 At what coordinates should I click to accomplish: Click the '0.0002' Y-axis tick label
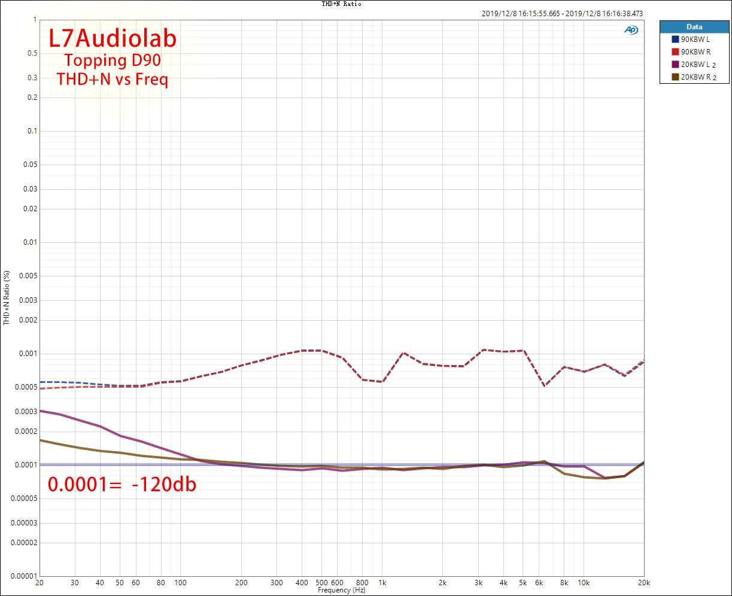tap(27, 431)
